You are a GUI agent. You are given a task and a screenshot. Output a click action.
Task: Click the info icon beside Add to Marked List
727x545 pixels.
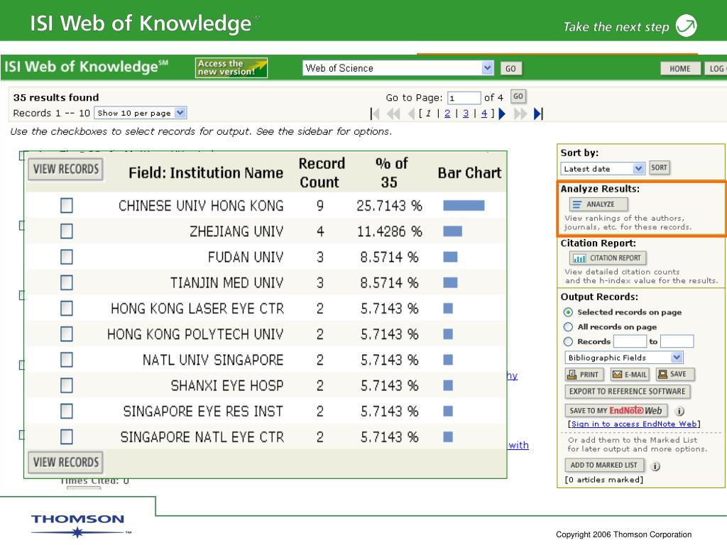pyautogui.click(x=655, y=466)
